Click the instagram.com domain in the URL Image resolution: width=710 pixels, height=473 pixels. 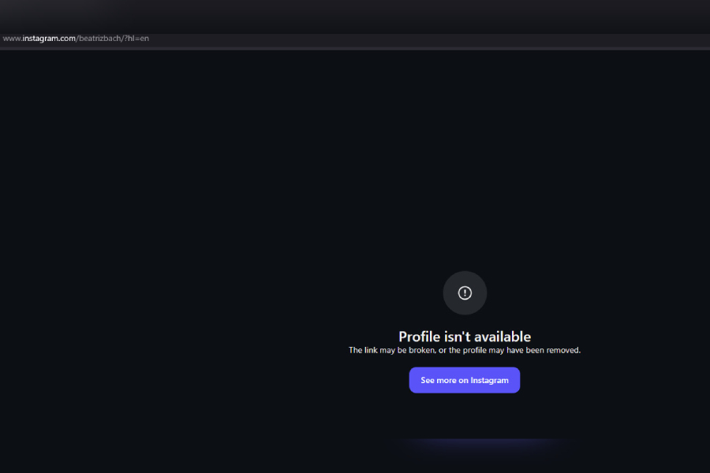(x=49, y=39)
